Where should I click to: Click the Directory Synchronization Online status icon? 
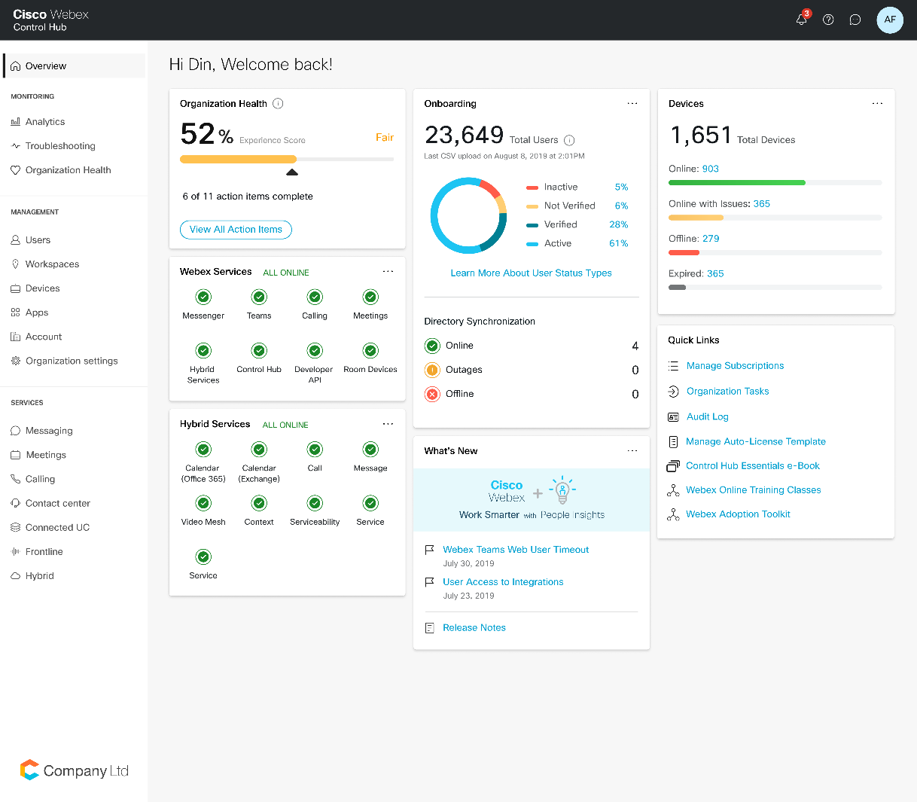(x=432, y=346)
